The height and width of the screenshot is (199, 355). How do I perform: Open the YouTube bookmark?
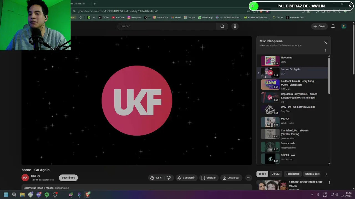click(118, 17)
